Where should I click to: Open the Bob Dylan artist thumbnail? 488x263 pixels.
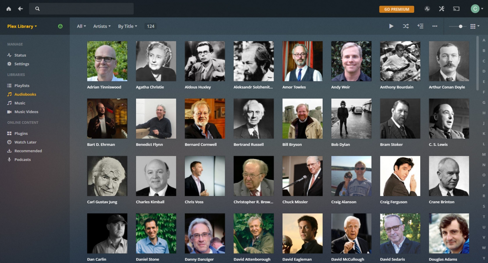click(x=351, y=119)
